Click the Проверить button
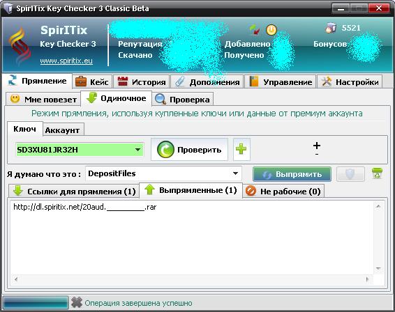 189,149
